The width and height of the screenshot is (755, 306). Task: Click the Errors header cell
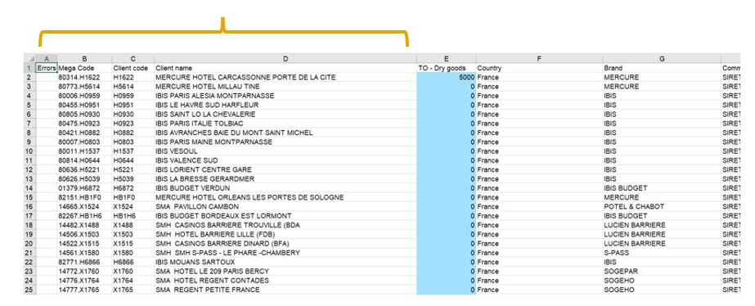[47, 68]
